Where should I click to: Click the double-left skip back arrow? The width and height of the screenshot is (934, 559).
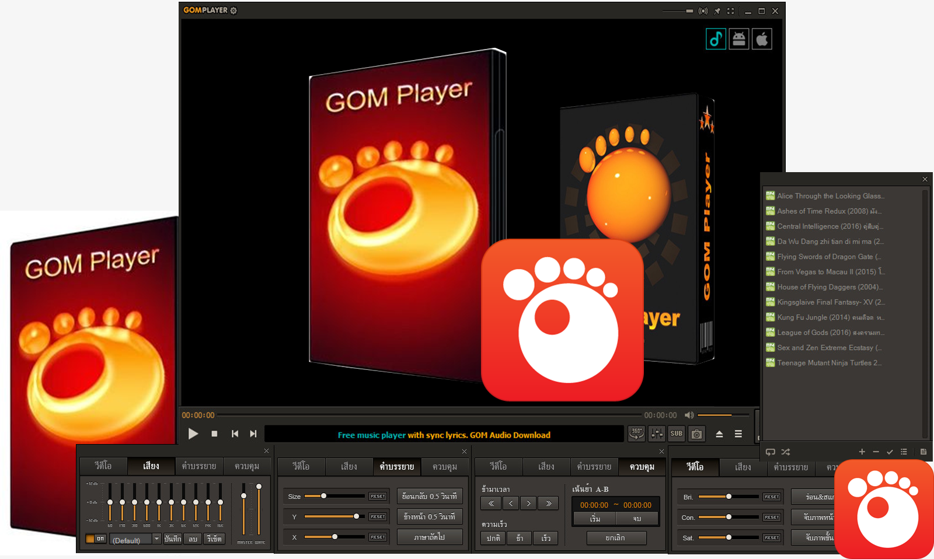point(492,503)
